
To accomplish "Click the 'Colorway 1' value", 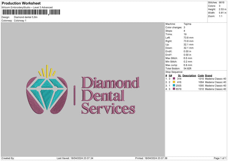I will pyautogui.click(x=20, y=21).
